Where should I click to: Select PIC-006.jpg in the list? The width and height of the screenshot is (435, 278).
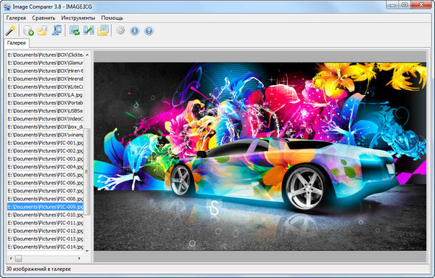pos(45,183)
